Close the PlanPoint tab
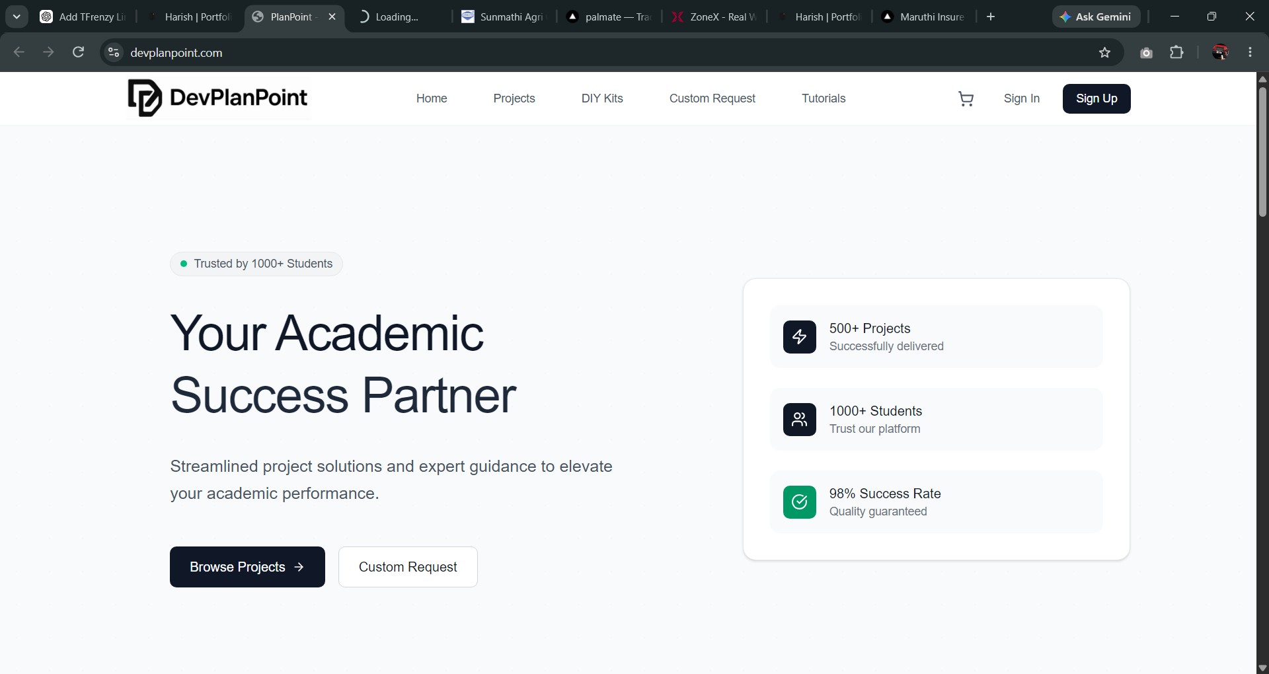Image resolution: width=1269 pixels, height=674 pixels. (332, 17)
